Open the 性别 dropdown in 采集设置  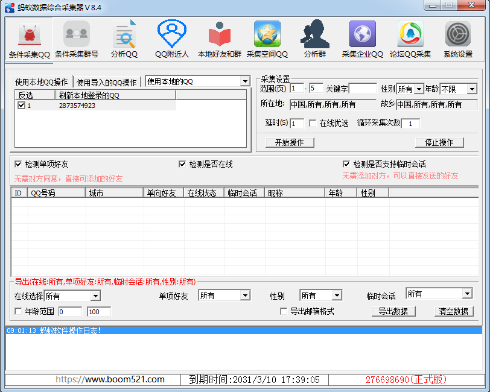[419, 89]
